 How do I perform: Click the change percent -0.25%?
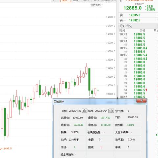(150, 10)
